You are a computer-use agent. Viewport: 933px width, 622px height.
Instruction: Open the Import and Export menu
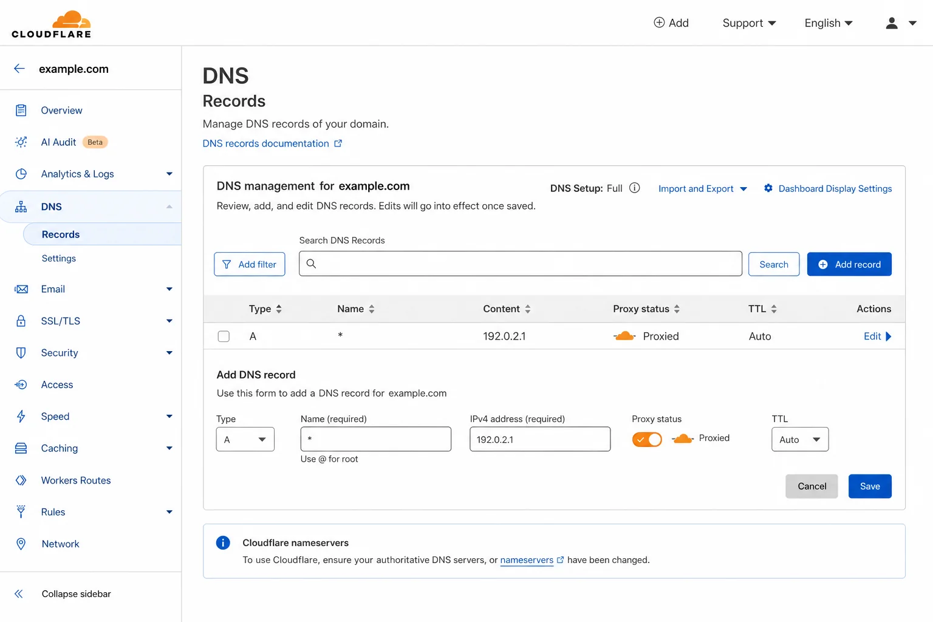(703, 188)
